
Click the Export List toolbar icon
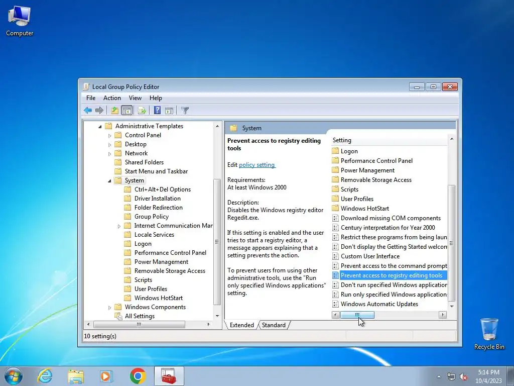coord(142,110)
